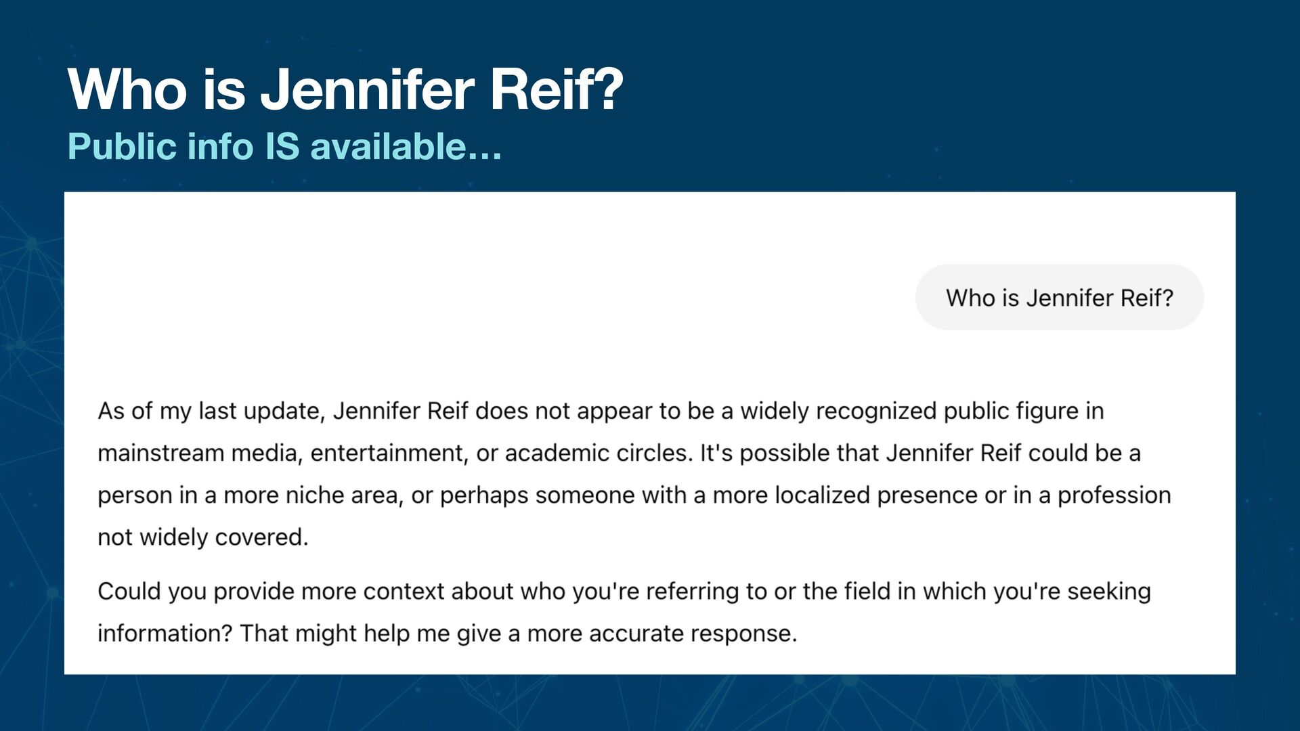Viewport: 1300px width, 731px height.
Task: Click the text 'not widely covered.'
Action: 203,537
